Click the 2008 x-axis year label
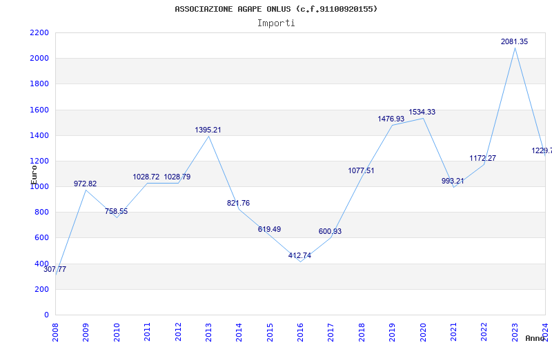The height and width of the screenshot is (345, 552). click(55, 332)
